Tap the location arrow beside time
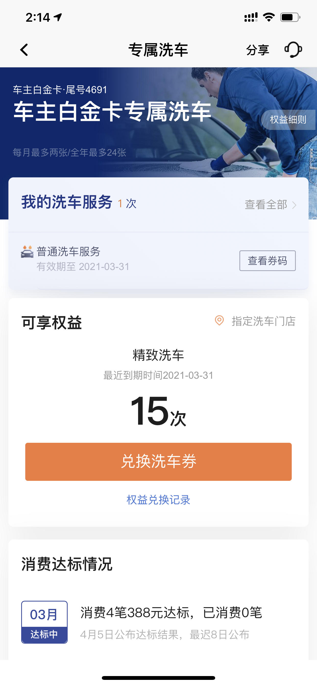This screenshot has width=317, height=686. [58, 17]
